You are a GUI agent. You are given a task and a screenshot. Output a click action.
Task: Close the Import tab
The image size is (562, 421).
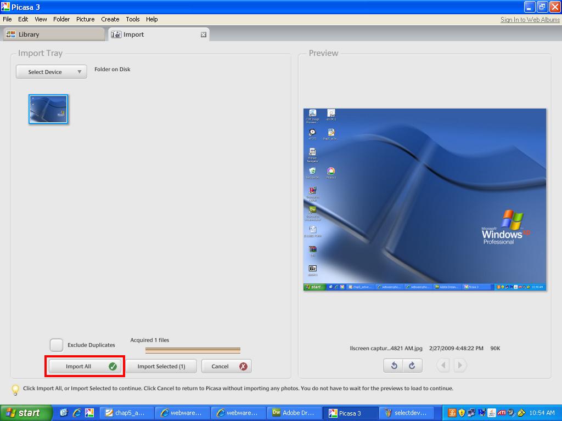point(204,35)
